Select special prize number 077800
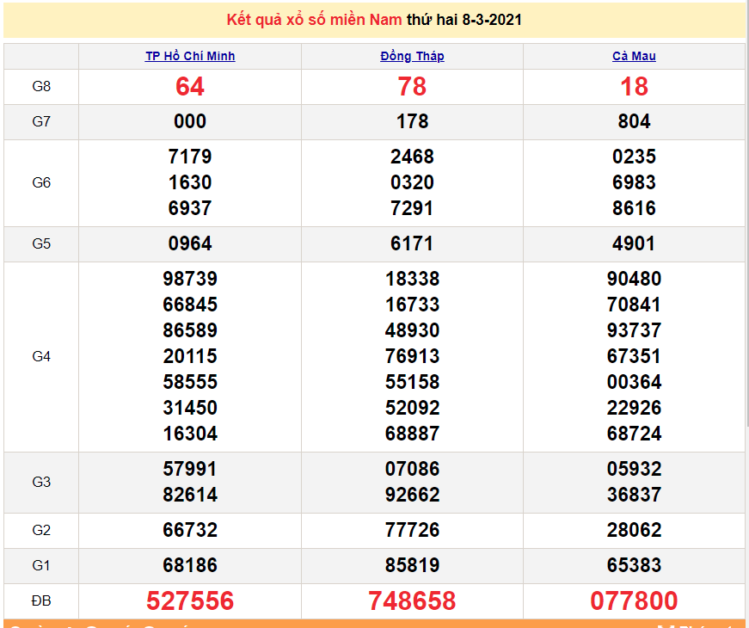Viewport: 749px width, 628px height. click(x=634, y=600)
